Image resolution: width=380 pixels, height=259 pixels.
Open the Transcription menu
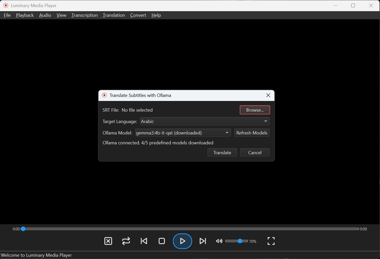click(85, 15)
